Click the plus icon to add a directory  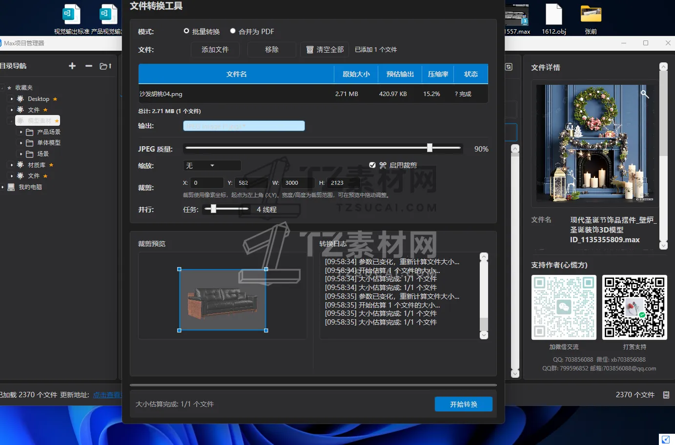tap(72, 66)
